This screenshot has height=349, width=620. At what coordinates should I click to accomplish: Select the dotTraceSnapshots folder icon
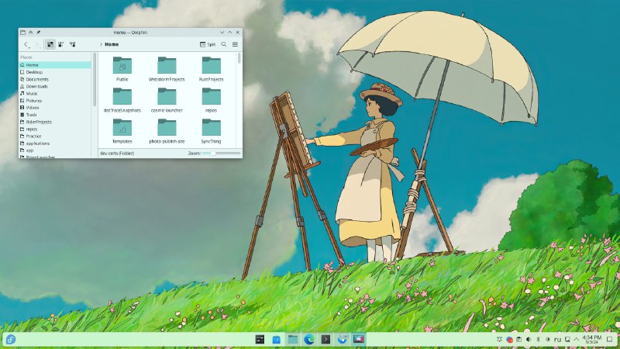122,96
